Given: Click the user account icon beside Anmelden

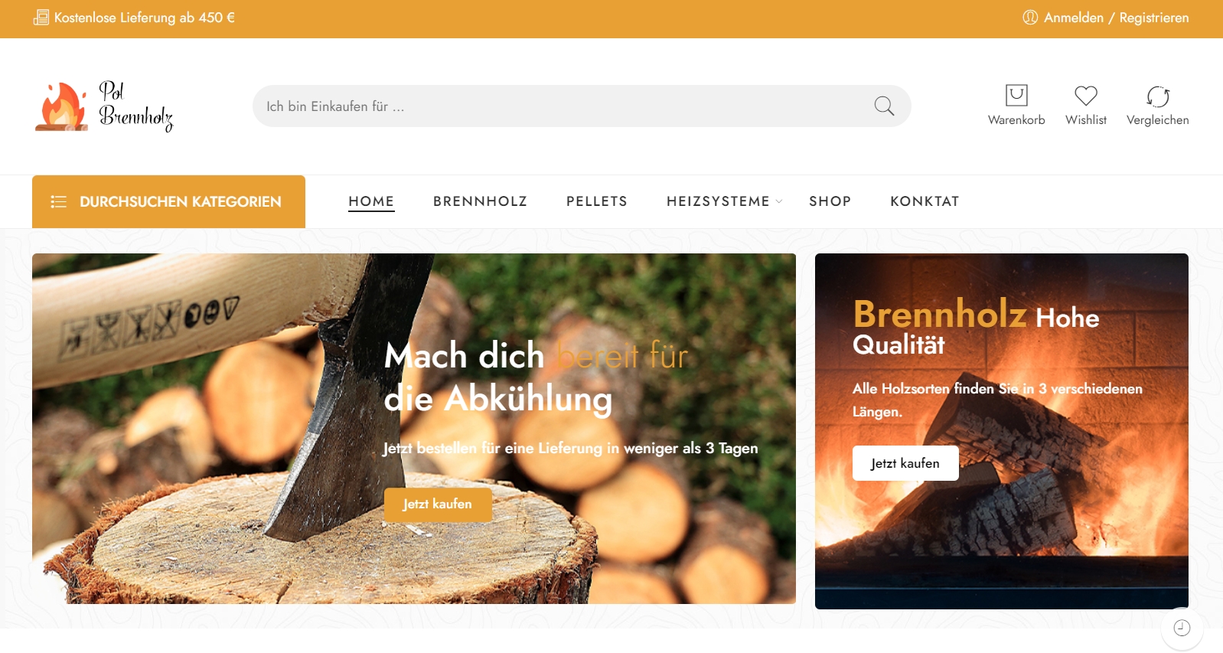Looking at the screenshot, I should [x=1030, y=18].
